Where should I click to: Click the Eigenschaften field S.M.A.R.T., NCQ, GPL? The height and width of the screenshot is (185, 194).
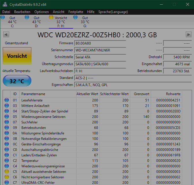pos(133,85)
